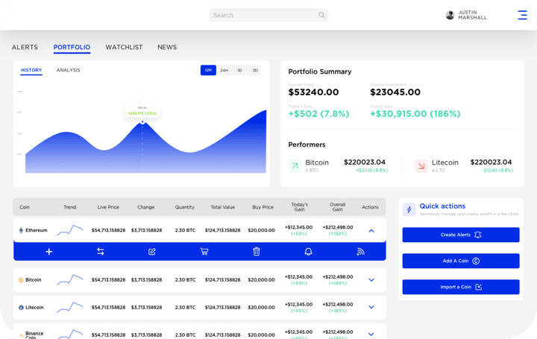Viewport: 537px width, 339px height.
Task: Expand the Litecoin row actions chevron
Action: [x=371, y=307]
